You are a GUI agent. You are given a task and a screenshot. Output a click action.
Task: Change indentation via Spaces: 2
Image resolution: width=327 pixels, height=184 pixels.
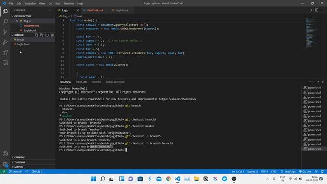(252, 171)
